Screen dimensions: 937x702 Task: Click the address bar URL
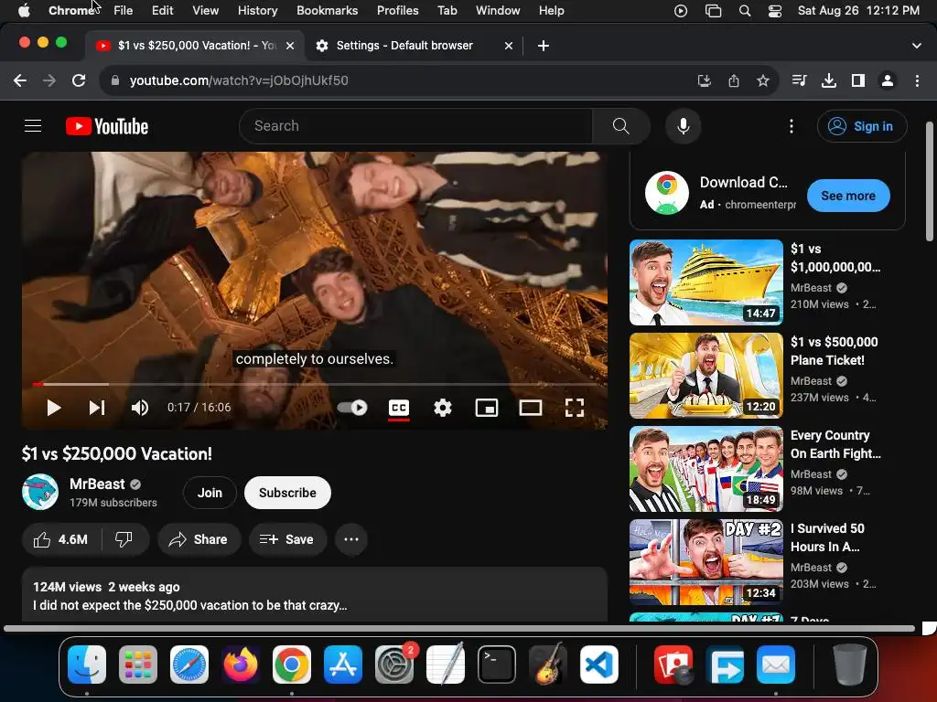point(239,80)
